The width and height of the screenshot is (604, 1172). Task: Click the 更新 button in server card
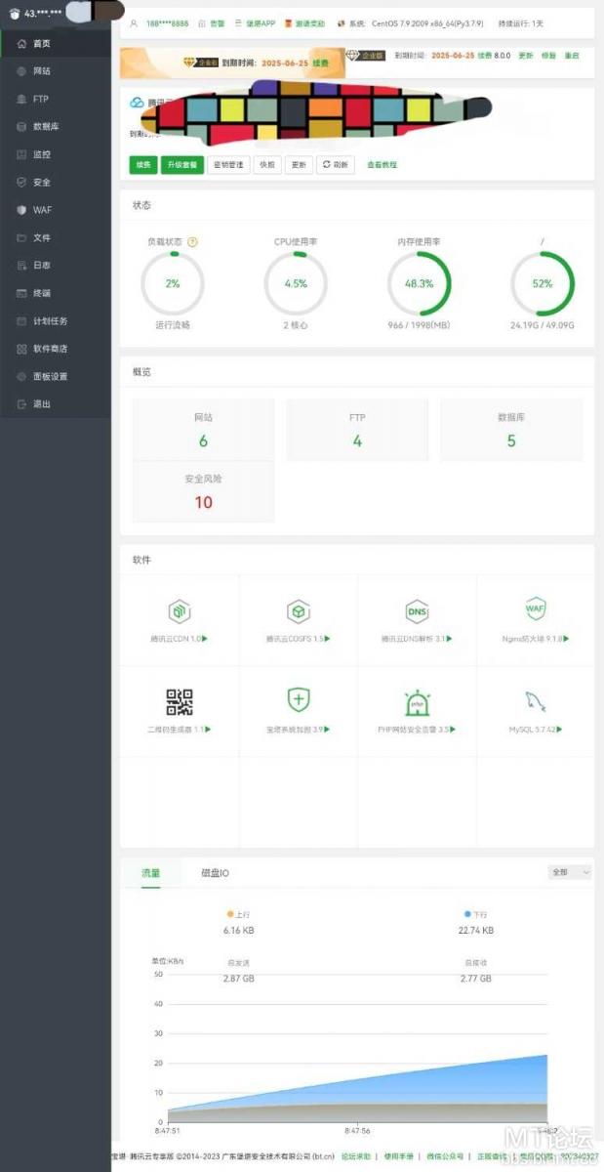(300, 165)
